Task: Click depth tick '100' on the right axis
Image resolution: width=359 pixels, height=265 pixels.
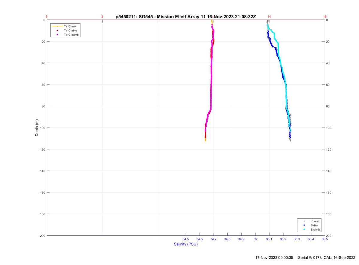Action: pos(329,128)
